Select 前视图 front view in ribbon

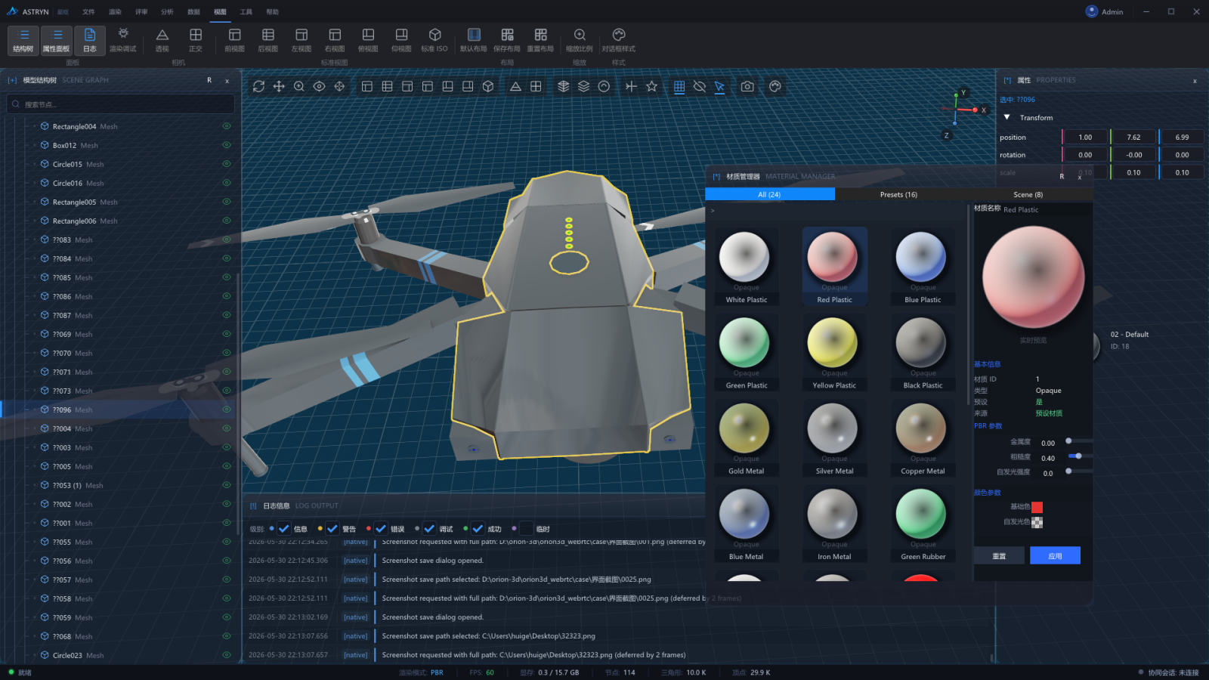pos(235,40)
